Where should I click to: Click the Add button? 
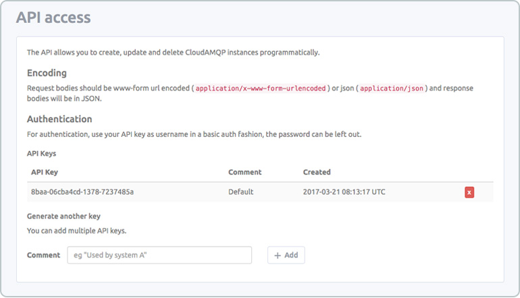tap(286, 255)
